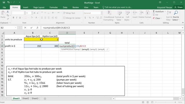The image size is (185, 104).
Task: Click Page Layout view icon in status bar
Action: tap(148, 102)
